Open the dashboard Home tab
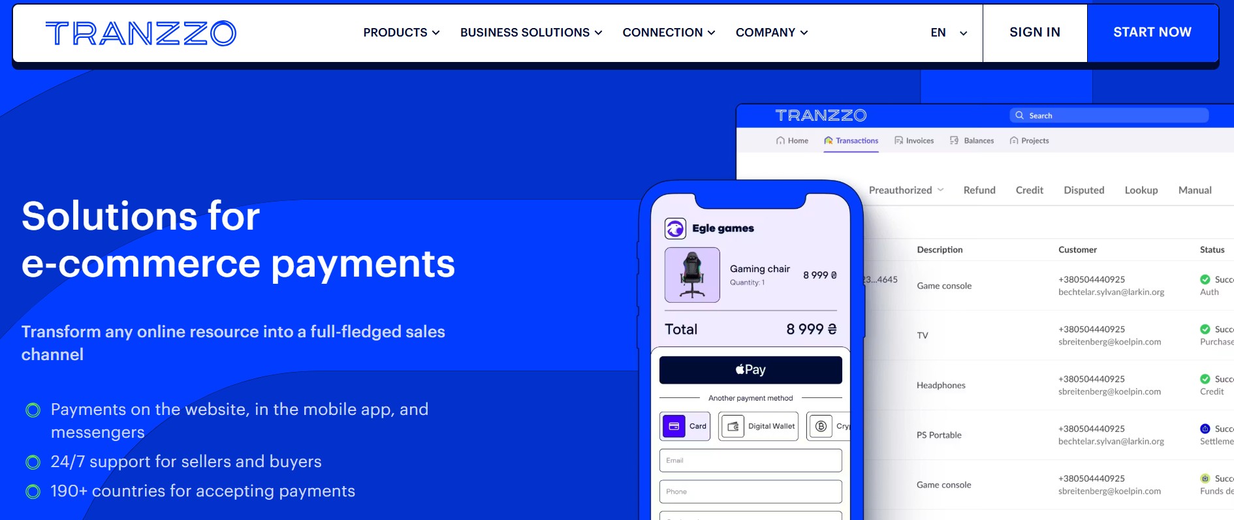Screen dimensions: 1234x520 click(792, 140)
